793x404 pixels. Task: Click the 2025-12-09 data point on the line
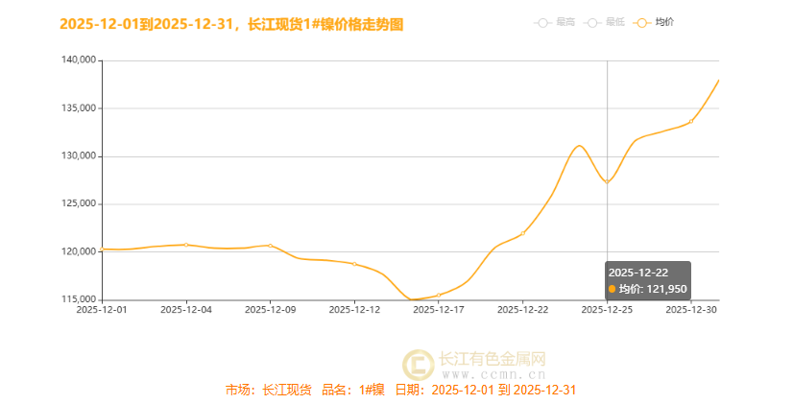click(270, 246)
